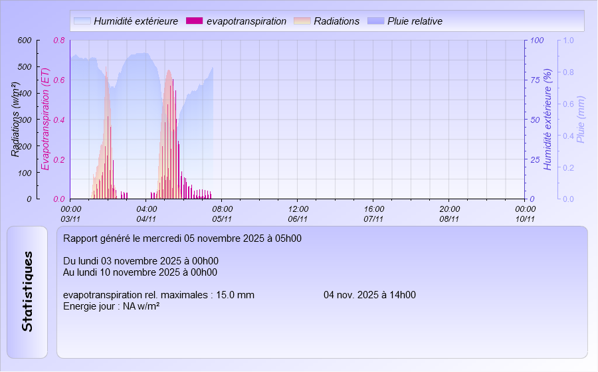The width and height of the screenshot is (598, 372).
Task: Click the Pluie relative legend swatch
Action: pos(375,21)
